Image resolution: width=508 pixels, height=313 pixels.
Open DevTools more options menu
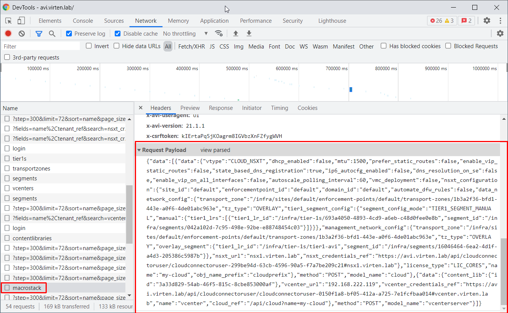[500, 21]
